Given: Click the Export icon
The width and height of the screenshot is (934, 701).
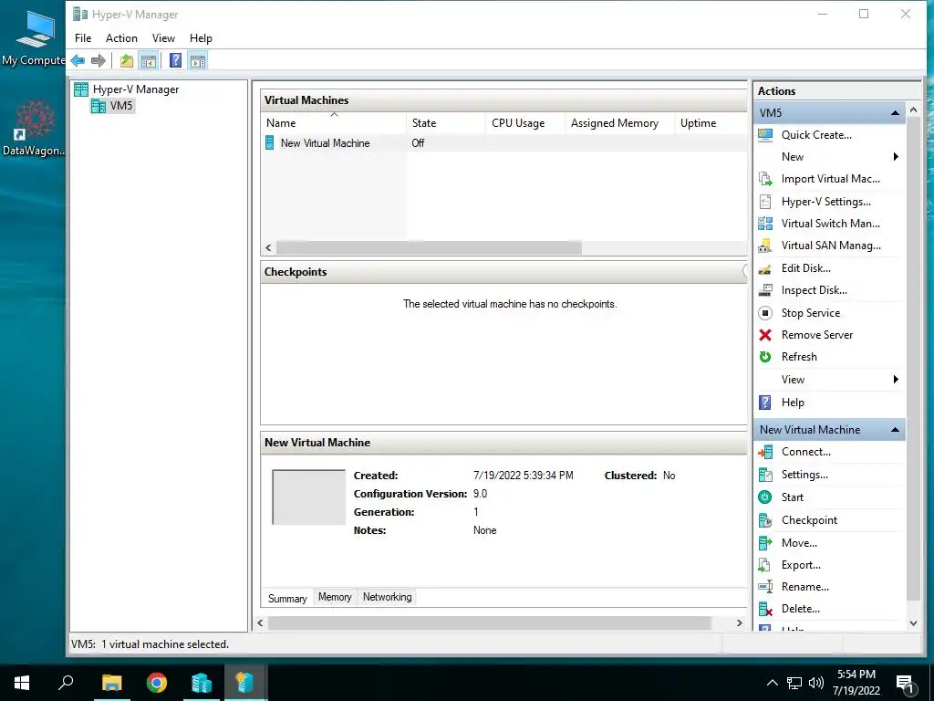Looking at the screenshot, I should point(765,564).
